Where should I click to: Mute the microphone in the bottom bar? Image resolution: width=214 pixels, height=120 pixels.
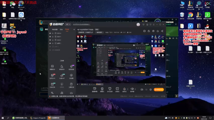coord(124,89)
